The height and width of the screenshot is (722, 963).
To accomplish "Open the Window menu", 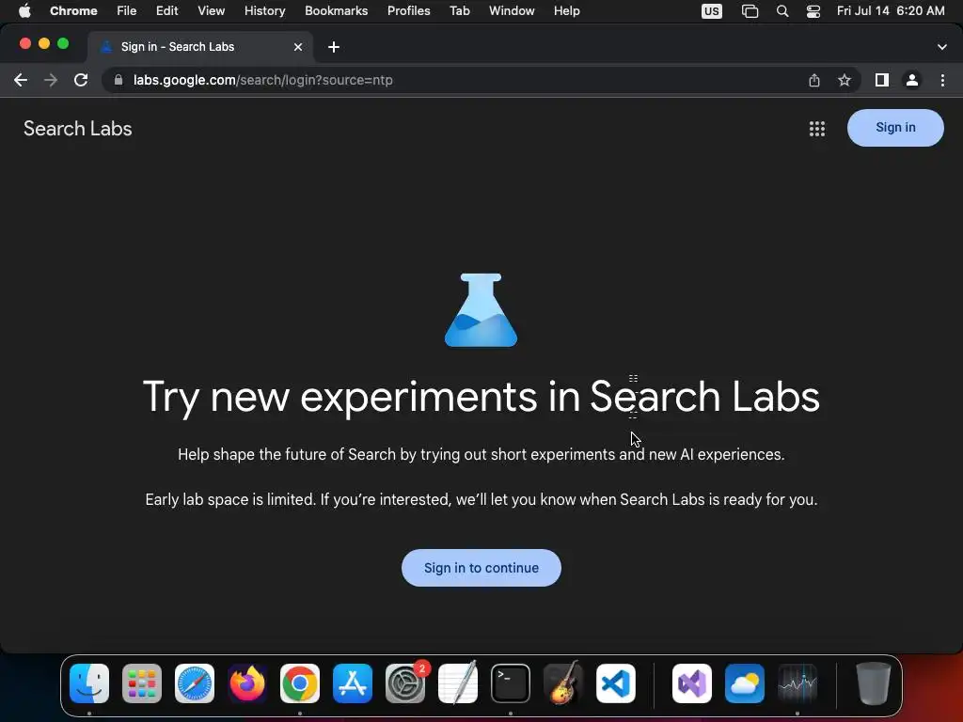I will coord(512,10).
